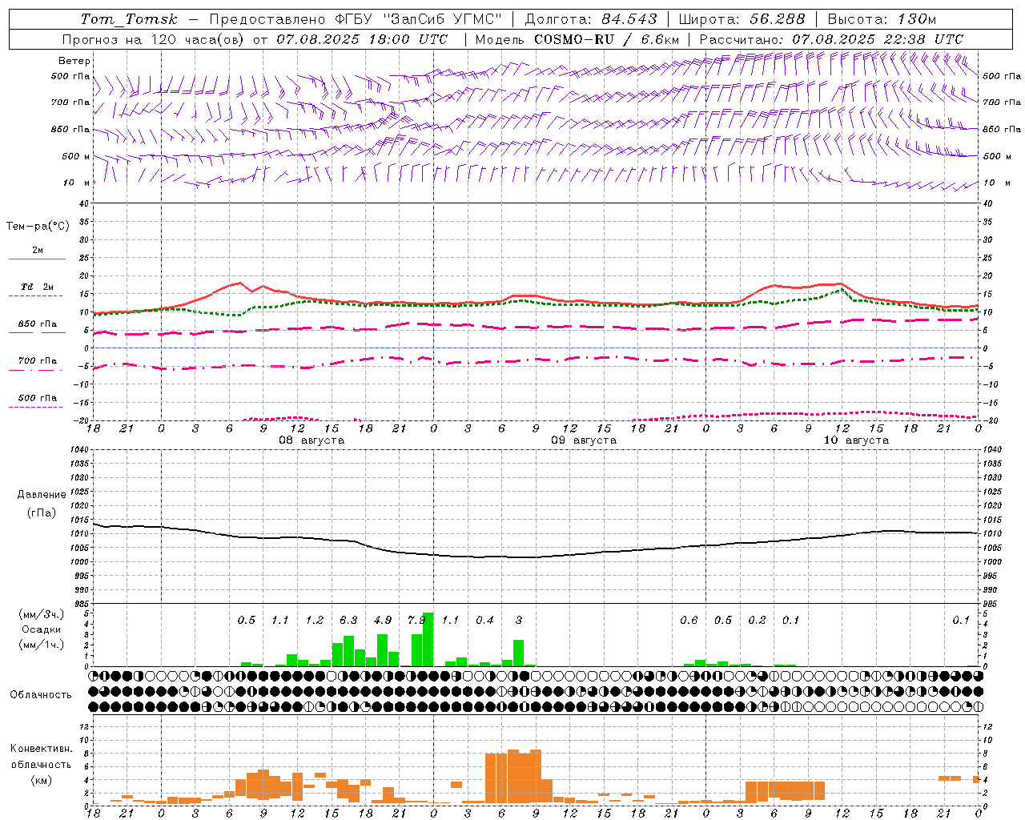Screen dimensions: 1025x820
Task: Select the date label 09 августа
Action: pyautogui.click(x=584, y=440)
